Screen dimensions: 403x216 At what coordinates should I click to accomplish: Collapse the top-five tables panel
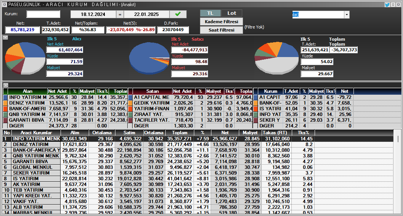[x=5, y=85]
